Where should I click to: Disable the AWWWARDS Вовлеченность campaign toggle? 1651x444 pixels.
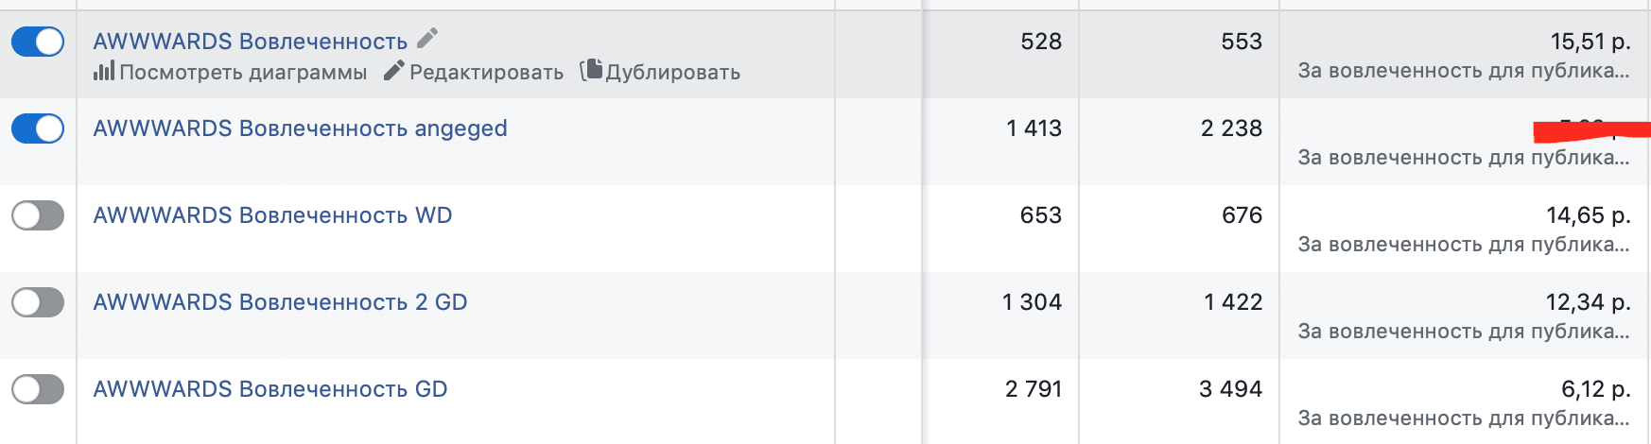38,42
